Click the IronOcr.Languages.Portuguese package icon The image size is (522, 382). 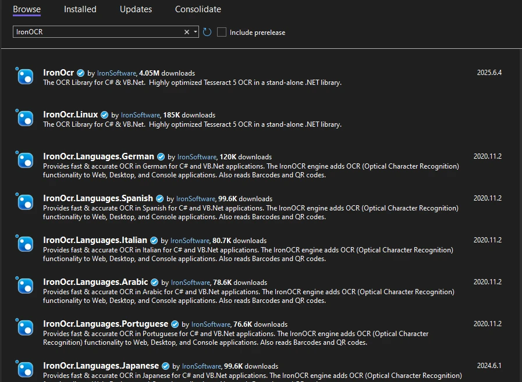point(25,328)
